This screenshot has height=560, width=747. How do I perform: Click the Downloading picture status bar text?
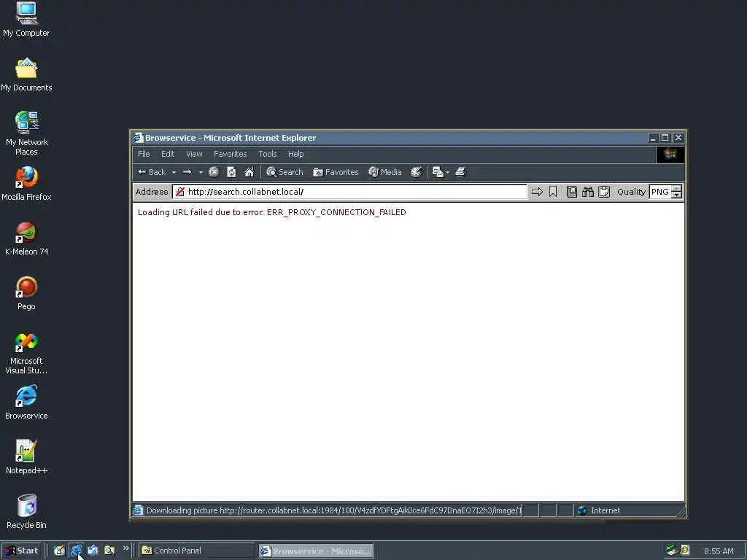[333, 510]
